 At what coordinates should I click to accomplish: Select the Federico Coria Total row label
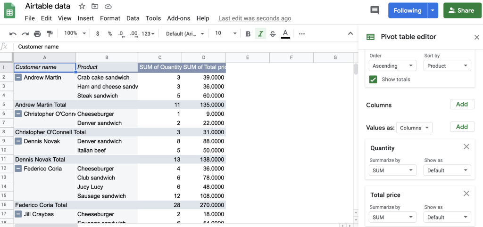41,205
